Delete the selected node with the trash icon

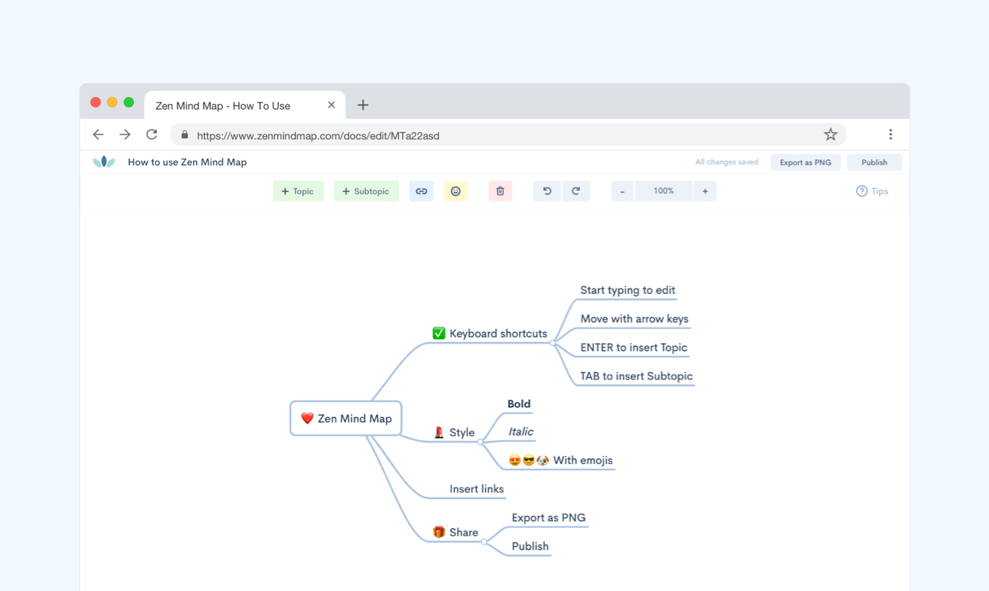click(x=499, y=191)
